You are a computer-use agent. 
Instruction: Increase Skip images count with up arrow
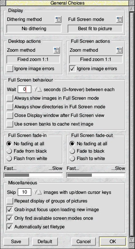pyautogui.click(x=39, y=192)
